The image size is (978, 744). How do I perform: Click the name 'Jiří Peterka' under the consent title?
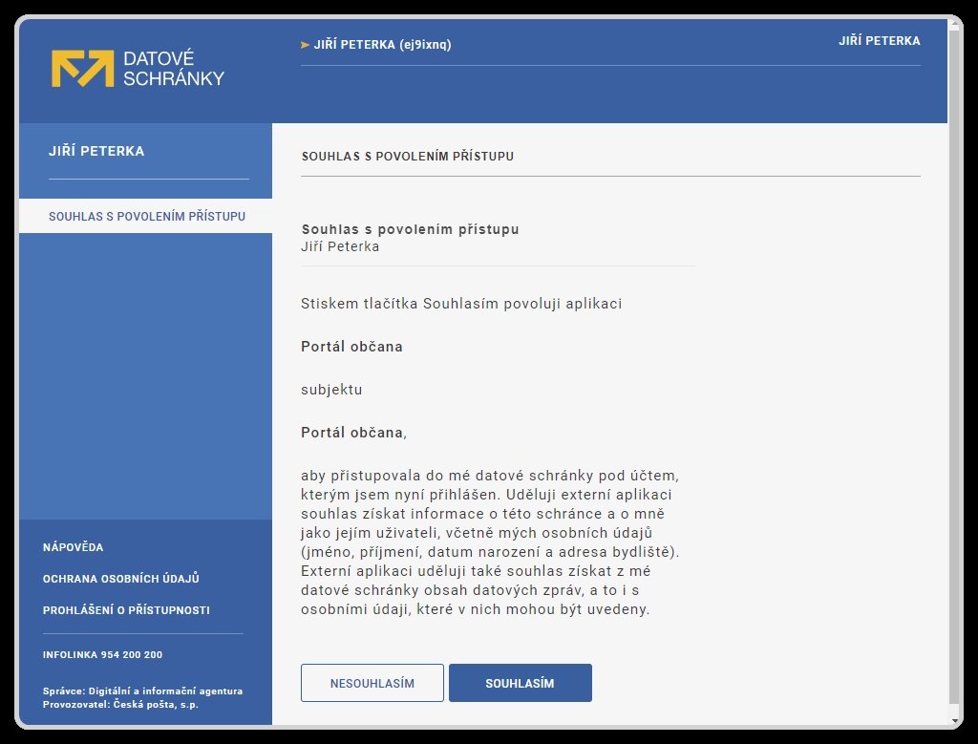(340, 246)
